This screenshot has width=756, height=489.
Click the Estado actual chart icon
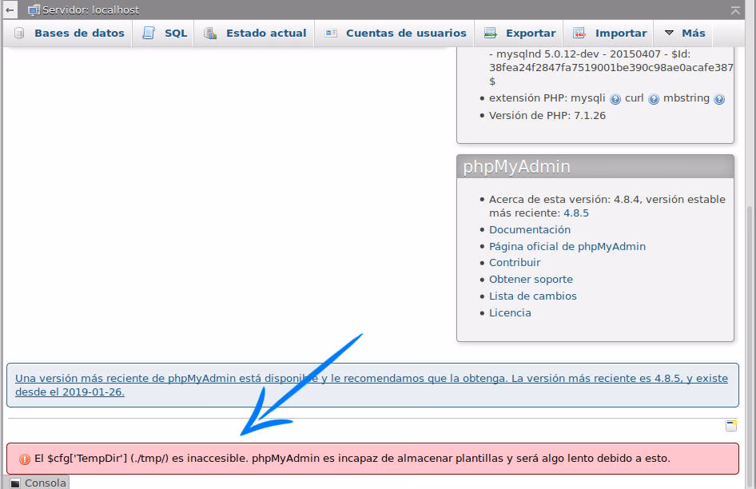pyautogui.click(x=209, y=34)
